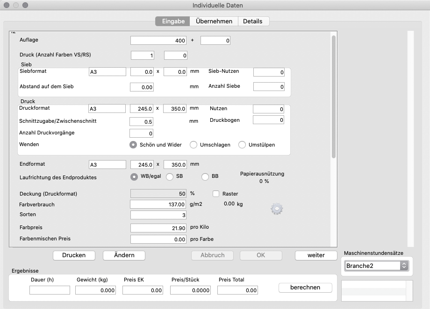
Task: Click the Sorten input field
Action: tap(158, 215)
